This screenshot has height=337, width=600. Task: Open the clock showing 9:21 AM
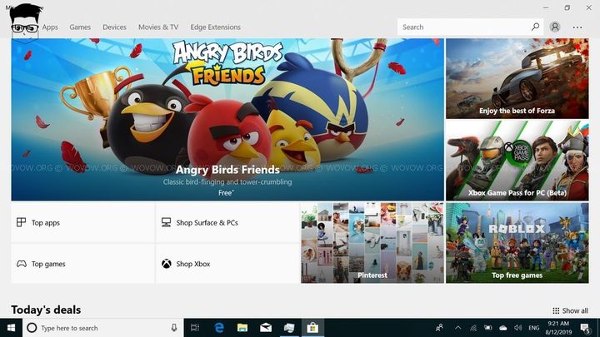click(x=558, y=328)
